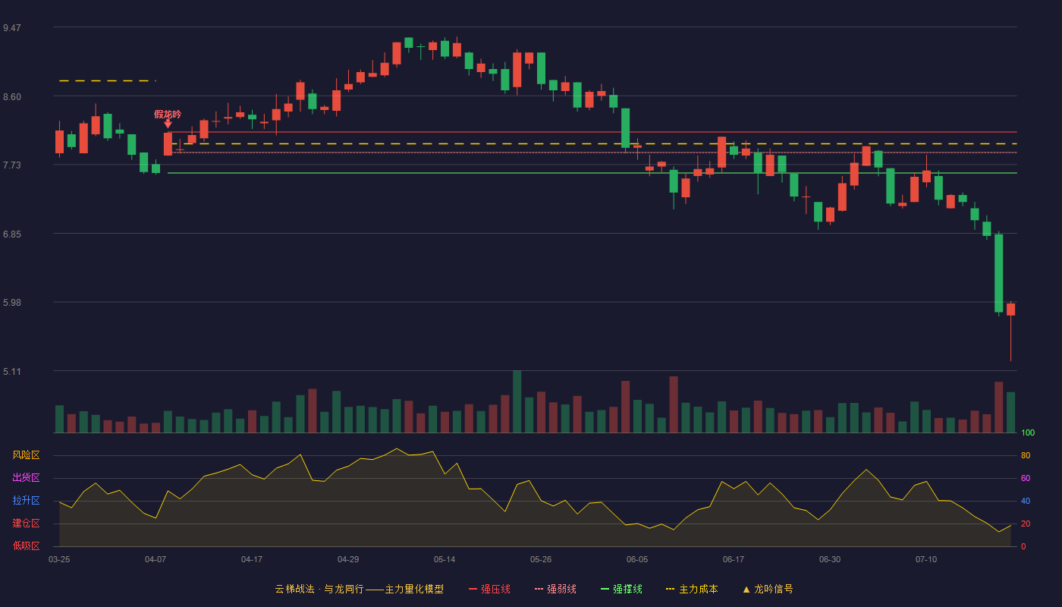Click the 20 indicator axis value

tap(1026, 524)
